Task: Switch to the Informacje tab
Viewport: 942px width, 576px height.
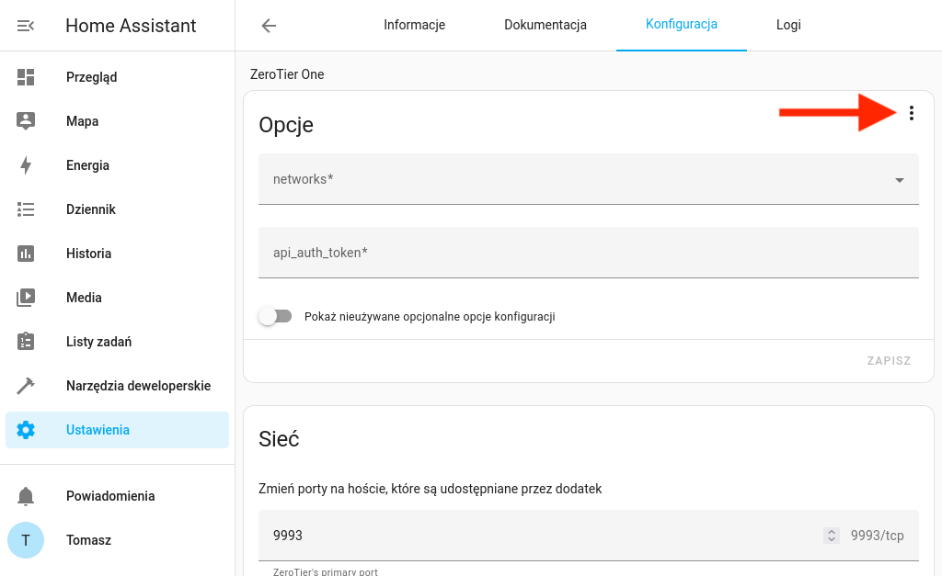Action: (x=414, y=26)
